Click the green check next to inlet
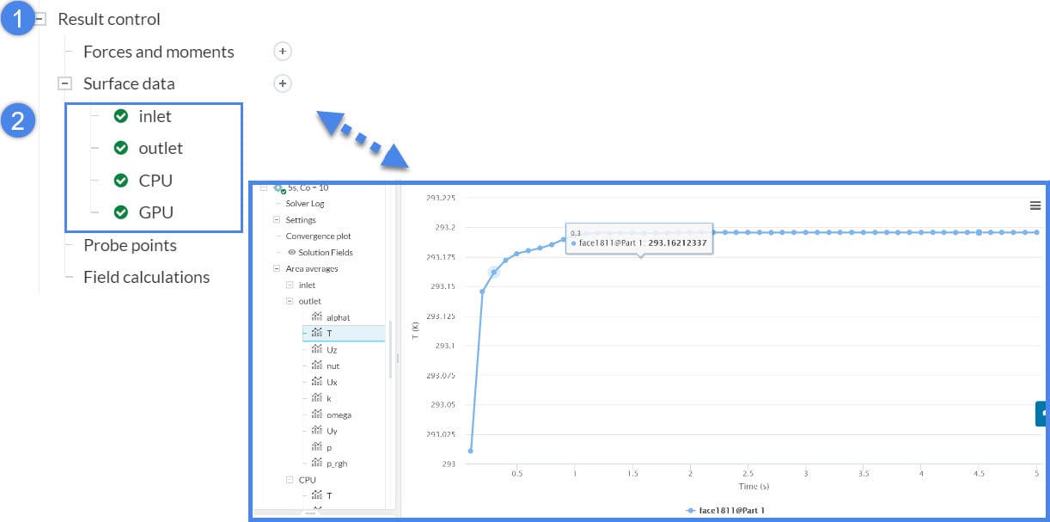This screenshot has width=1050, height=522. point(121,116)
